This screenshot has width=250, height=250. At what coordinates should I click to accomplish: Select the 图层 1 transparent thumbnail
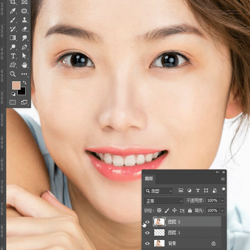coord(159,233)
